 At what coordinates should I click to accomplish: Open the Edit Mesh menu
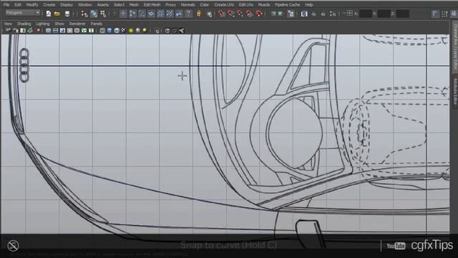152,5
